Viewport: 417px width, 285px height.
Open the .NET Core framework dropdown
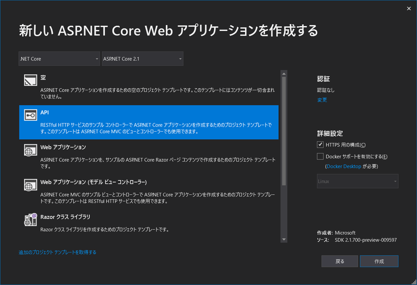click(59, 59)
